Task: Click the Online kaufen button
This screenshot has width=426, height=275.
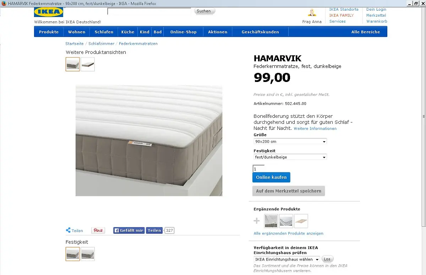Action: [271, 177]
